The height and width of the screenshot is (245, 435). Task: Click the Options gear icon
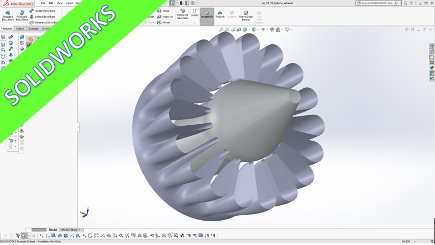click(192, 3)
